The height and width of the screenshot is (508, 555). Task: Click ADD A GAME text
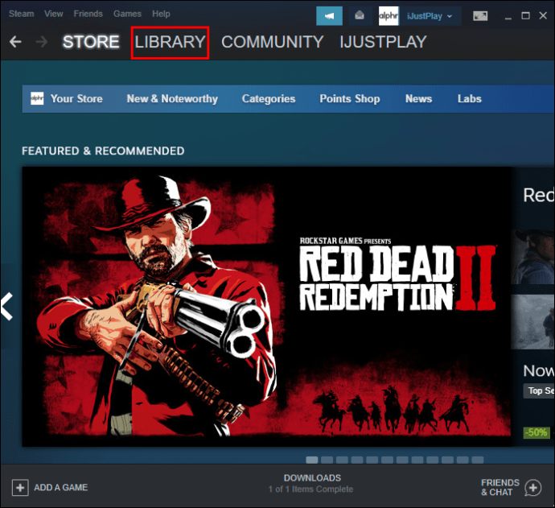click(x=60, y=487)
